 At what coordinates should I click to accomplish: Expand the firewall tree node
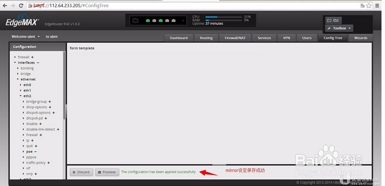coord(15,57)
